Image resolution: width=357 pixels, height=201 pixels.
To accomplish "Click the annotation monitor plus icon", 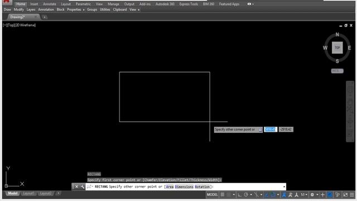I will (x=322, y=195).
